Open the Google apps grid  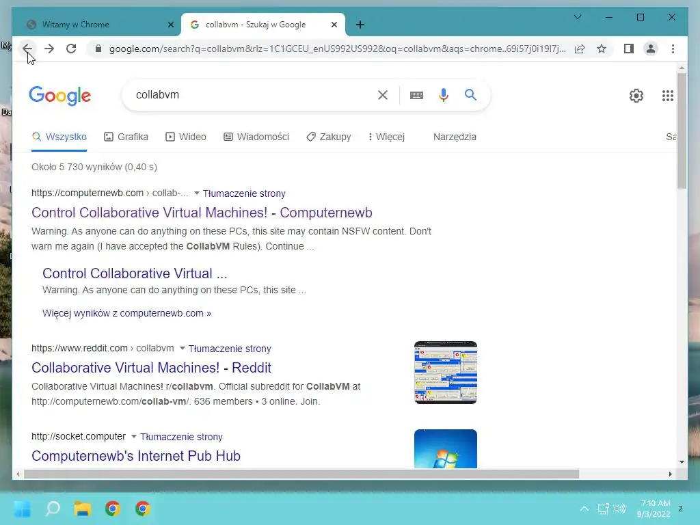pos(667,95)
